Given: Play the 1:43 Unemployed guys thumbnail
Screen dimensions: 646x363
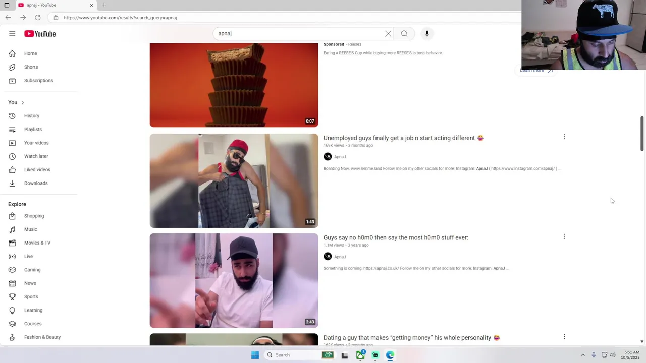Looking at the screenshot, I should point(234,180).
